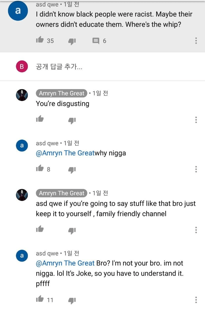Screen dimensions: 205x315
Task: Open three-dot menu beside "You're disgusting" reply
Action: click(196, 120)
